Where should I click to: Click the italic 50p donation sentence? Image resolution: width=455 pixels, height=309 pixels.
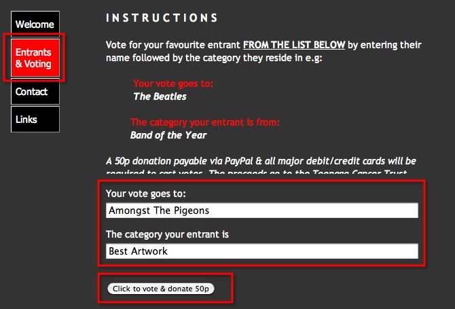click(261, 162)
